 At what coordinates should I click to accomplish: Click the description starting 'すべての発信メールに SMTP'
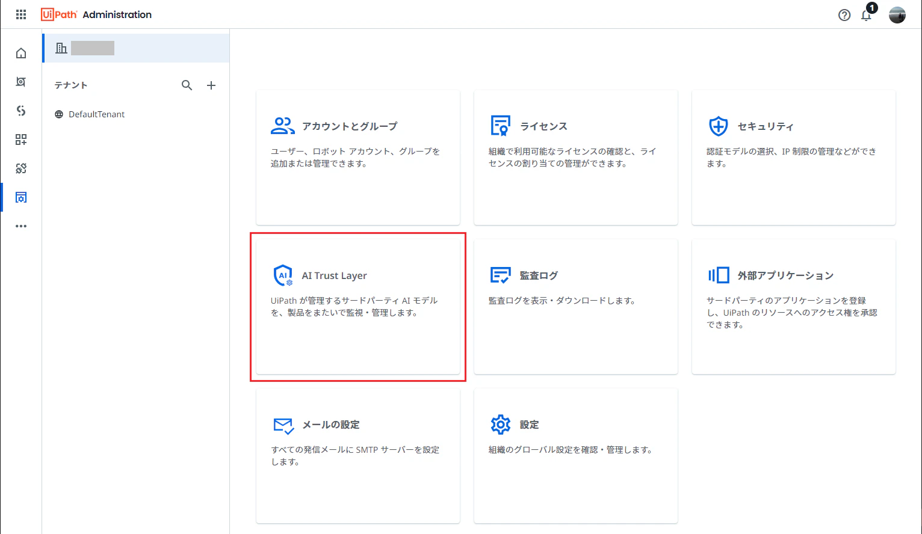pos(355,456)
